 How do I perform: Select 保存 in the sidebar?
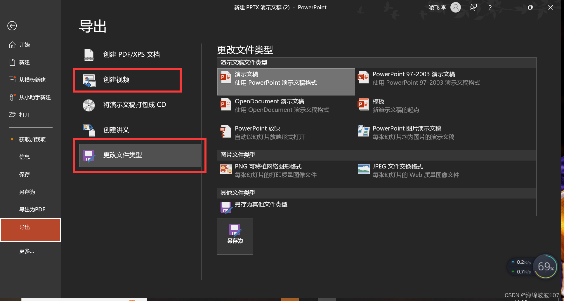[x=31, y=174]
